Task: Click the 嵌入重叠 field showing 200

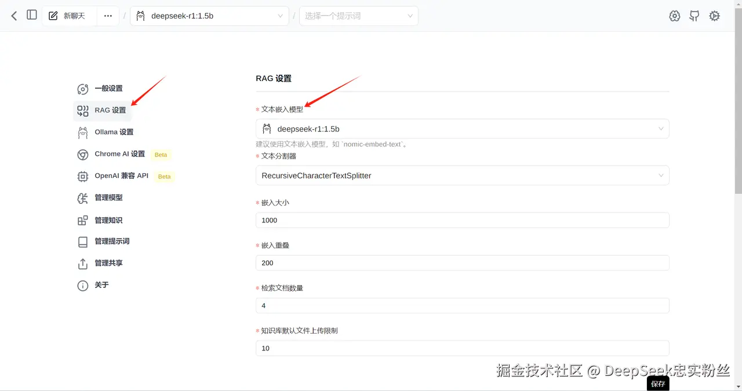Action: 463,263
